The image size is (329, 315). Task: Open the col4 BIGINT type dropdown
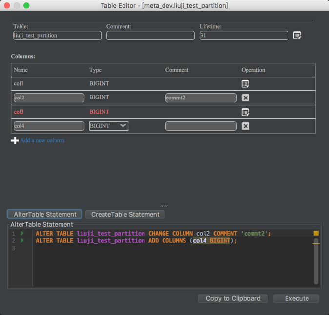(108, 126)
